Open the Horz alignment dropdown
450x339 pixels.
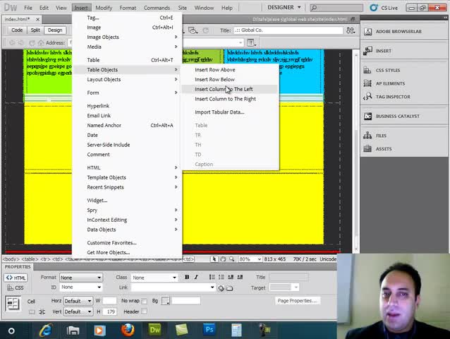[x=78, y=301]
